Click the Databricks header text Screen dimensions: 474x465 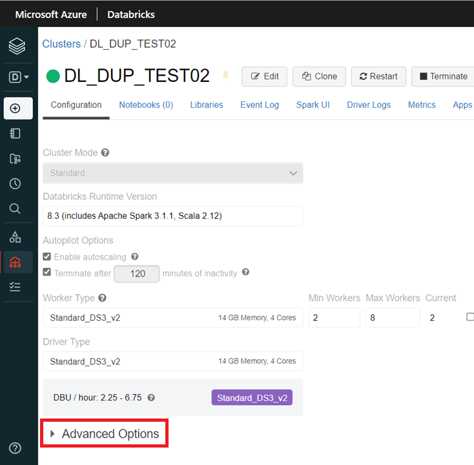131,14
